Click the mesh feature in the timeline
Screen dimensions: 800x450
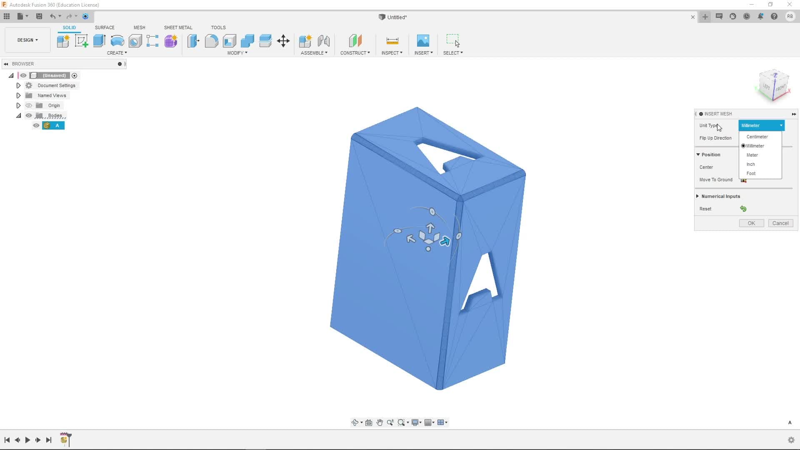coord(64,440)
